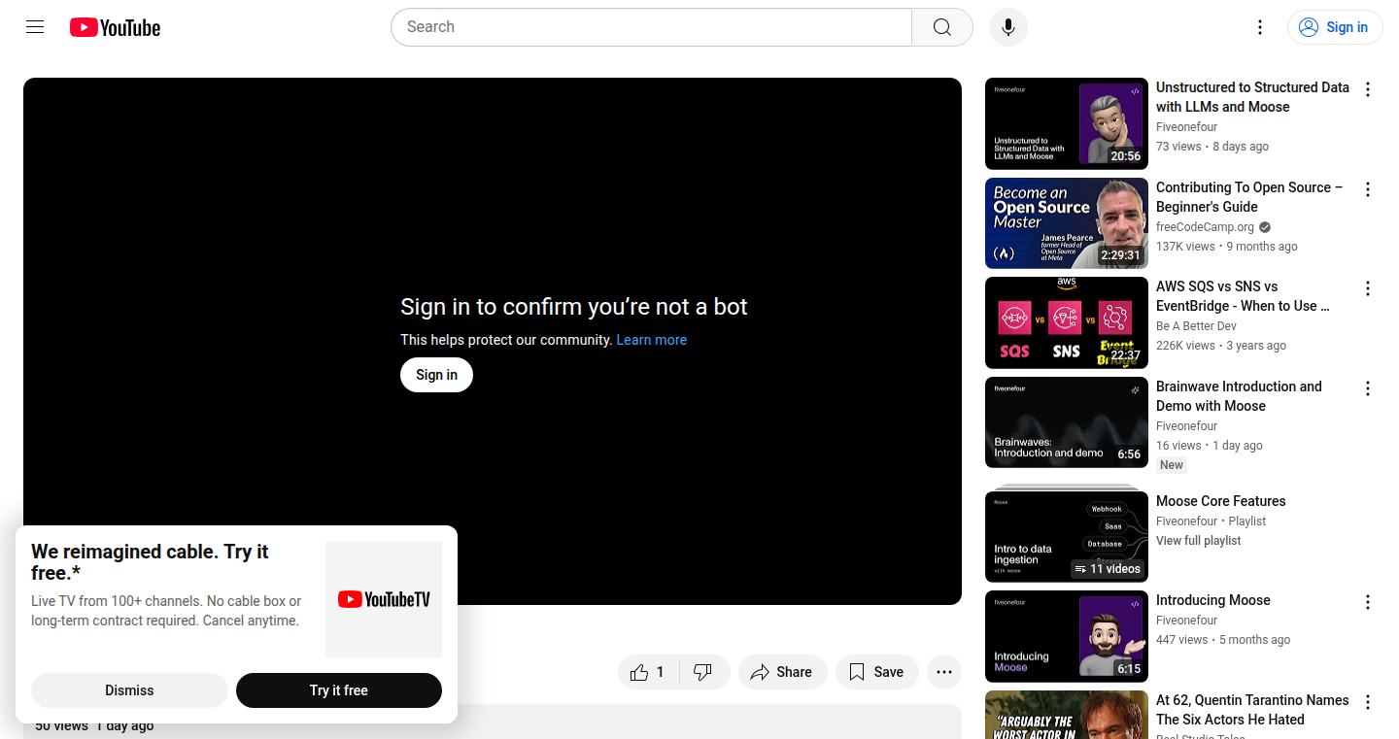Click View full playlist link
The width and height of the screenshot is (1399, 739).
1198,541
